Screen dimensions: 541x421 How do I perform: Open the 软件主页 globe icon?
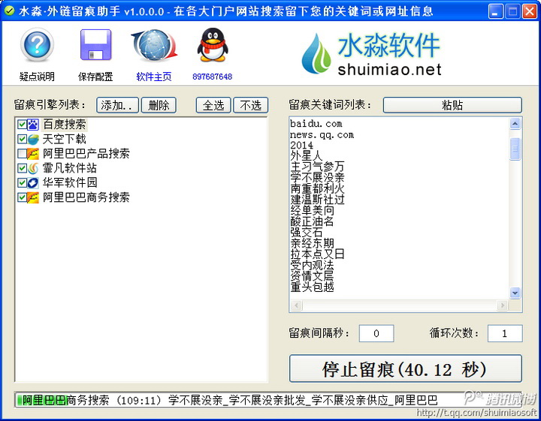(154, 45)
